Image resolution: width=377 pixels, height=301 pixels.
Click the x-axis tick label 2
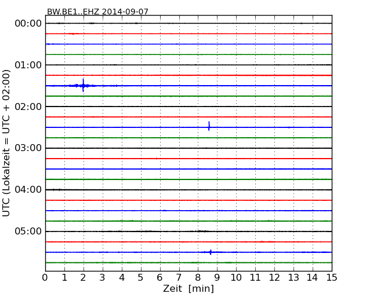(x=83, y=278)
